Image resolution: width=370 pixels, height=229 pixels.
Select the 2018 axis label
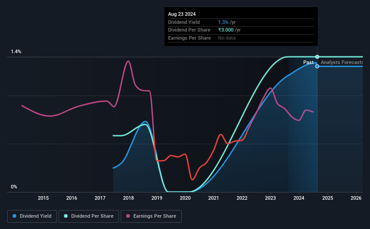point(128,198)
